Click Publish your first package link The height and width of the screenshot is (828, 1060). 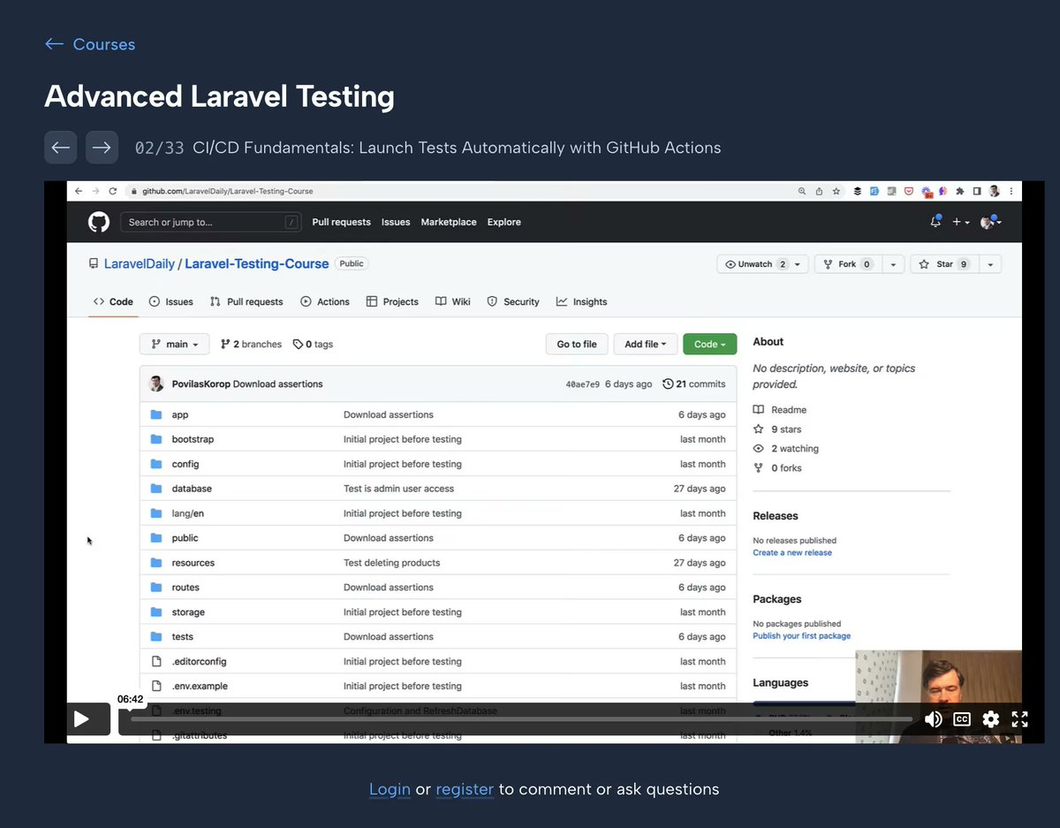(802, 635)
